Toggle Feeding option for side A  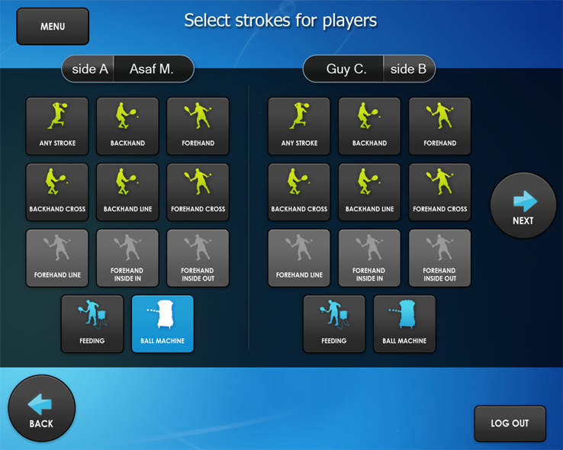point(92,324)
